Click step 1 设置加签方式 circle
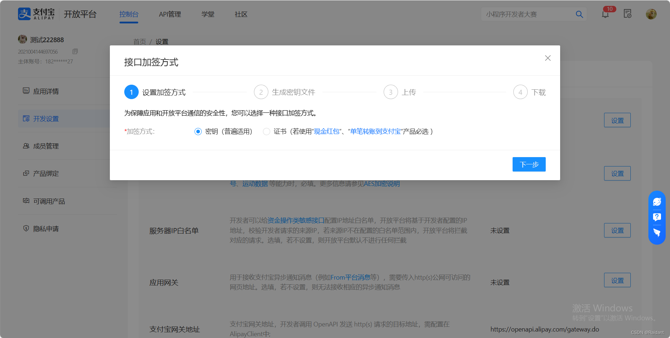Image resolution: width=670 pixels, height=338 pixels. coord(131,92)
